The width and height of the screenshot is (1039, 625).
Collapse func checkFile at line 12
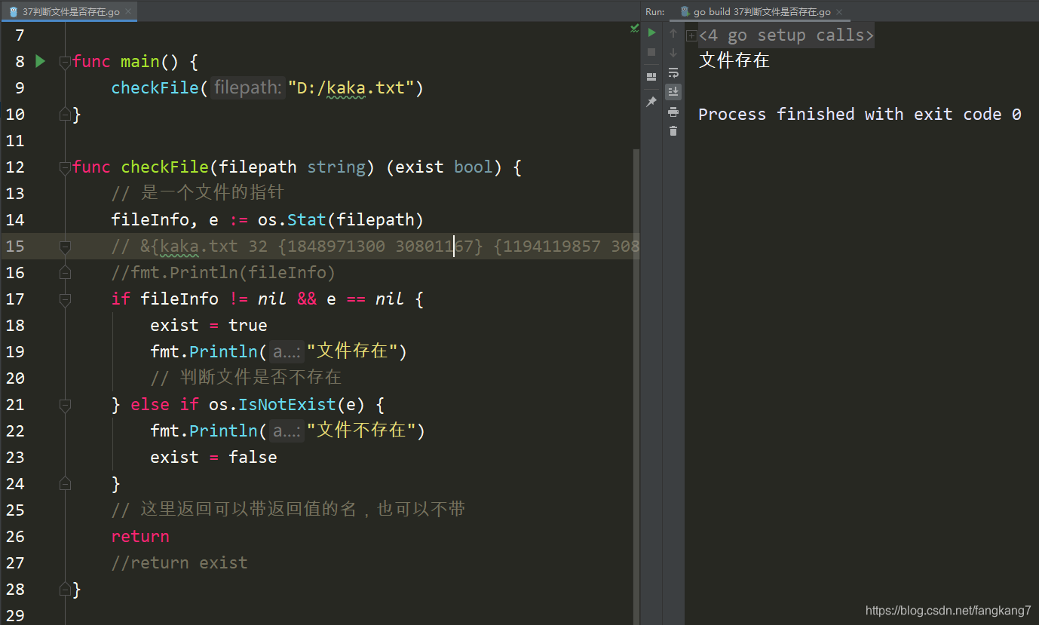[65, 167]
